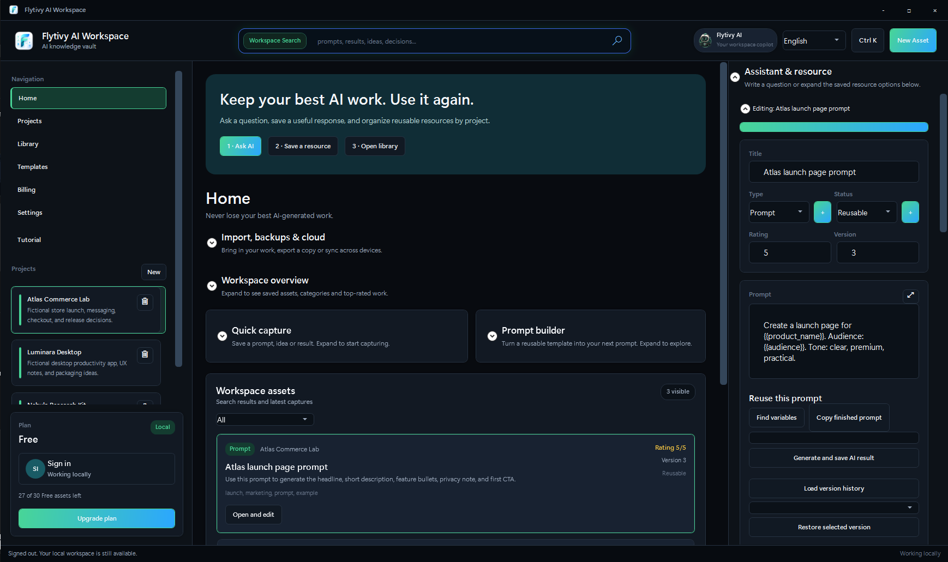Click the Working locally status bar entry
This screenshot has width=948, height=562.
920,553
